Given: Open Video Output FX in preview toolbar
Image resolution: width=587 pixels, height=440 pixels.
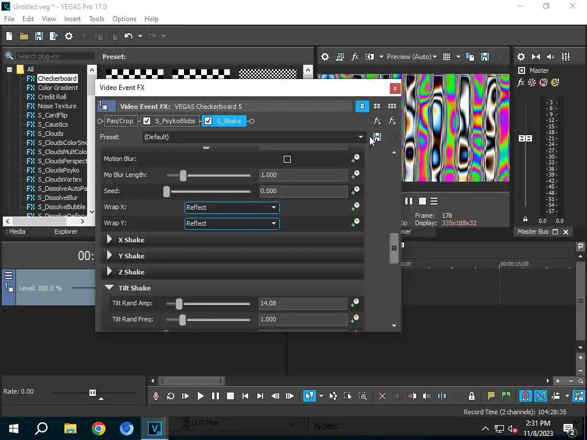Looking at the screenshot, I should coord(355,57).
